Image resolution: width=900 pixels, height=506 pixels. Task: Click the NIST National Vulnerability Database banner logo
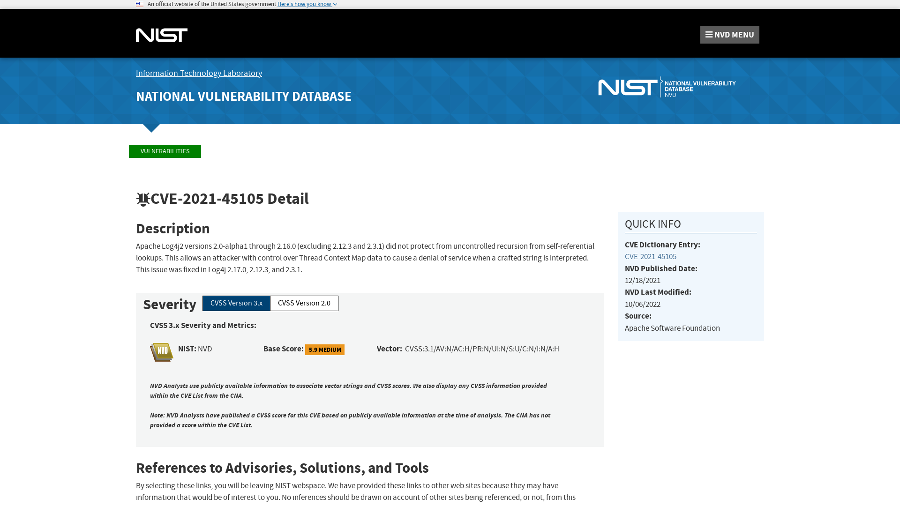coord(667,87)
